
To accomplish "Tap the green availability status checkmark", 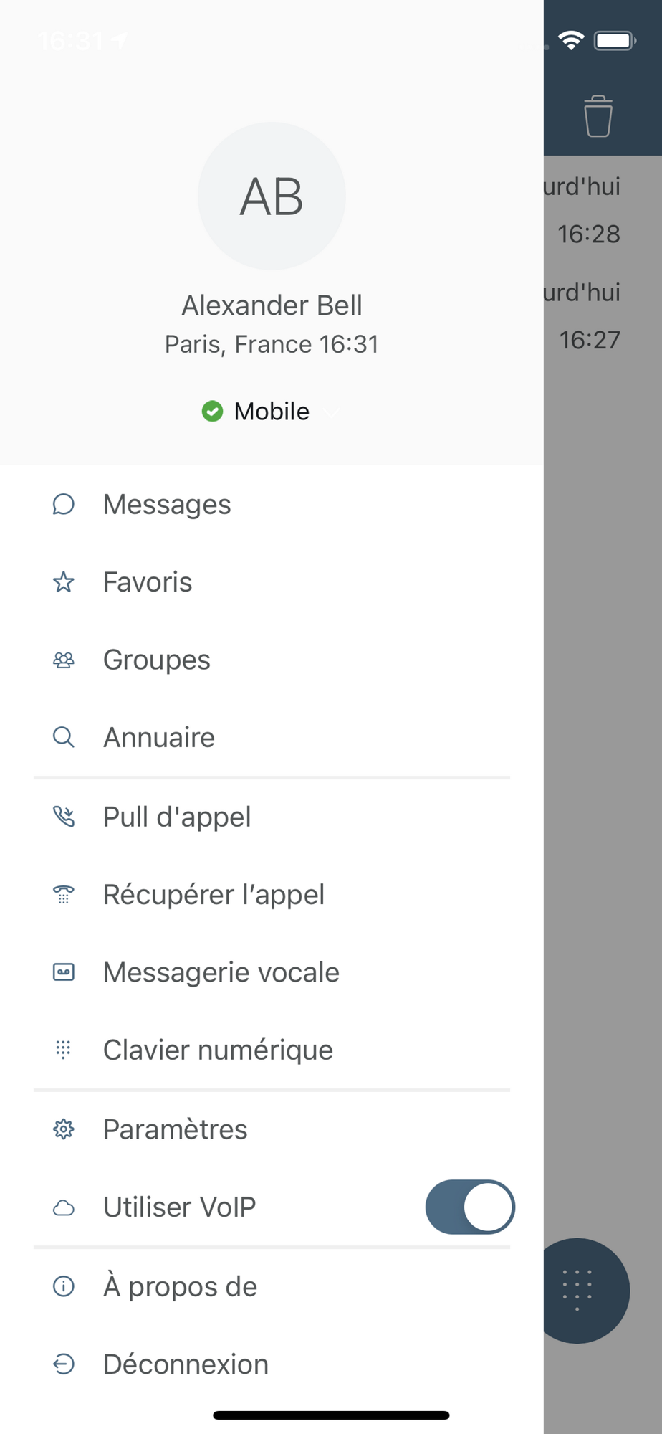I will 212,412.
